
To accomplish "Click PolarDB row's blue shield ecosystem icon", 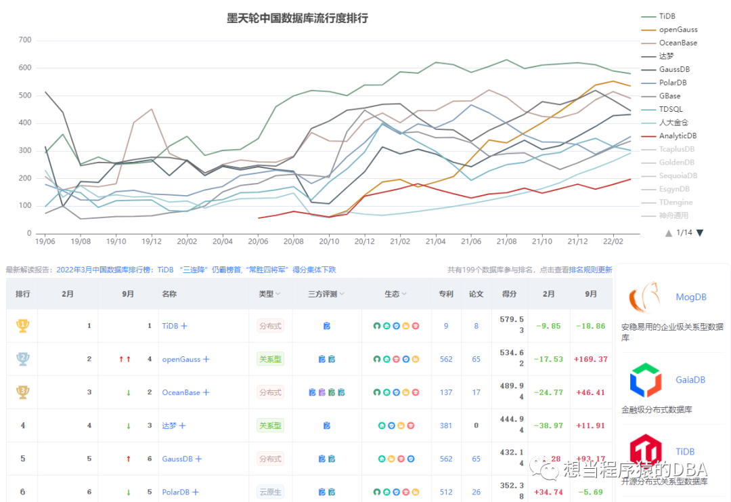I will pyautogui.click(x=396, y=492).
